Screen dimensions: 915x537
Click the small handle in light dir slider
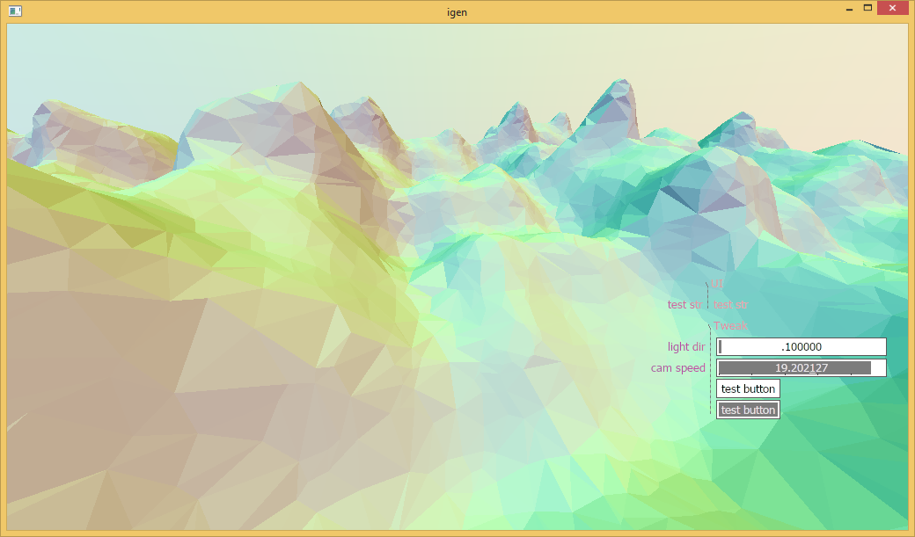tap(721, 347)
